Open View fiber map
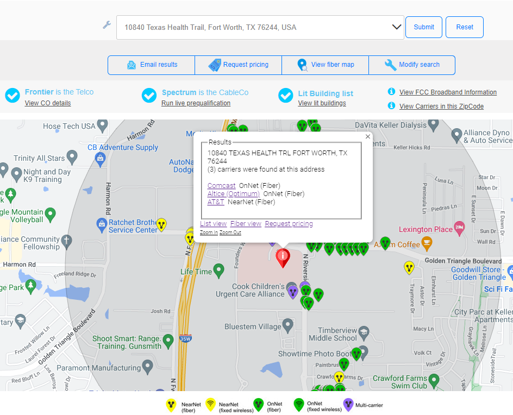 (x=325, y=65)
